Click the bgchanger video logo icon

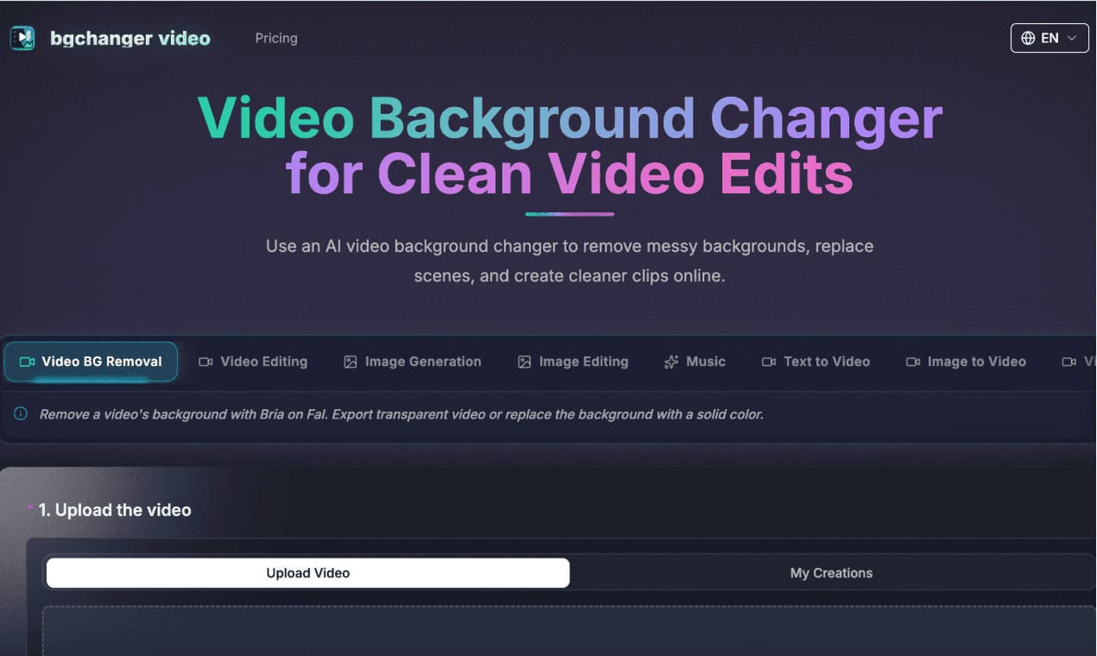[22, 38]
